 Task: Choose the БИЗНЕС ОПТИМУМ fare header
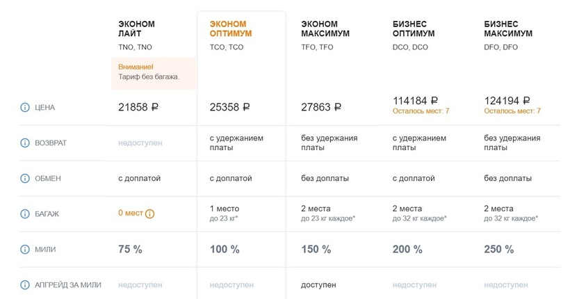(x=414, y=29)
